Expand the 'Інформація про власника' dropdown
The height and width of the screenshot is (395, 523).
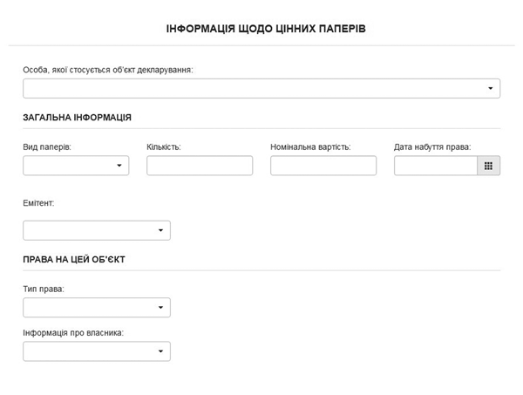click(97, 351)
